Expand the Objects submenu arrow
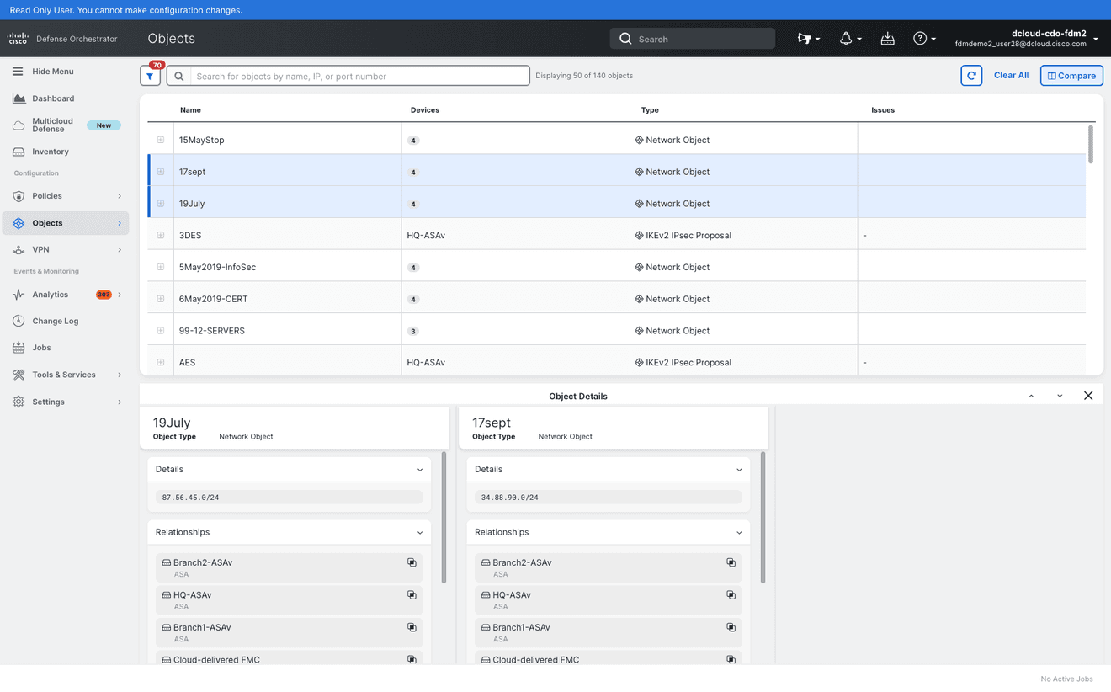 (x=120, y=223)
